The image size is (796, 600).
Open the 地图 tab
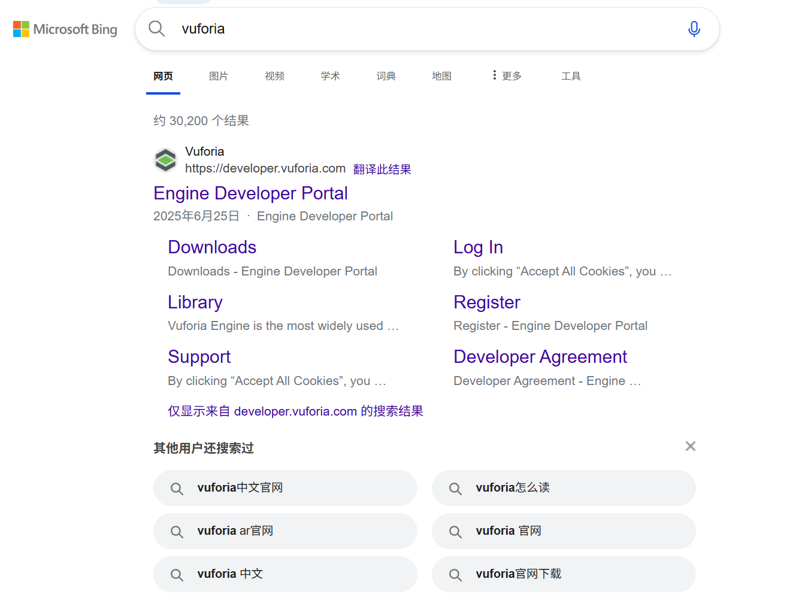[441, 76]
